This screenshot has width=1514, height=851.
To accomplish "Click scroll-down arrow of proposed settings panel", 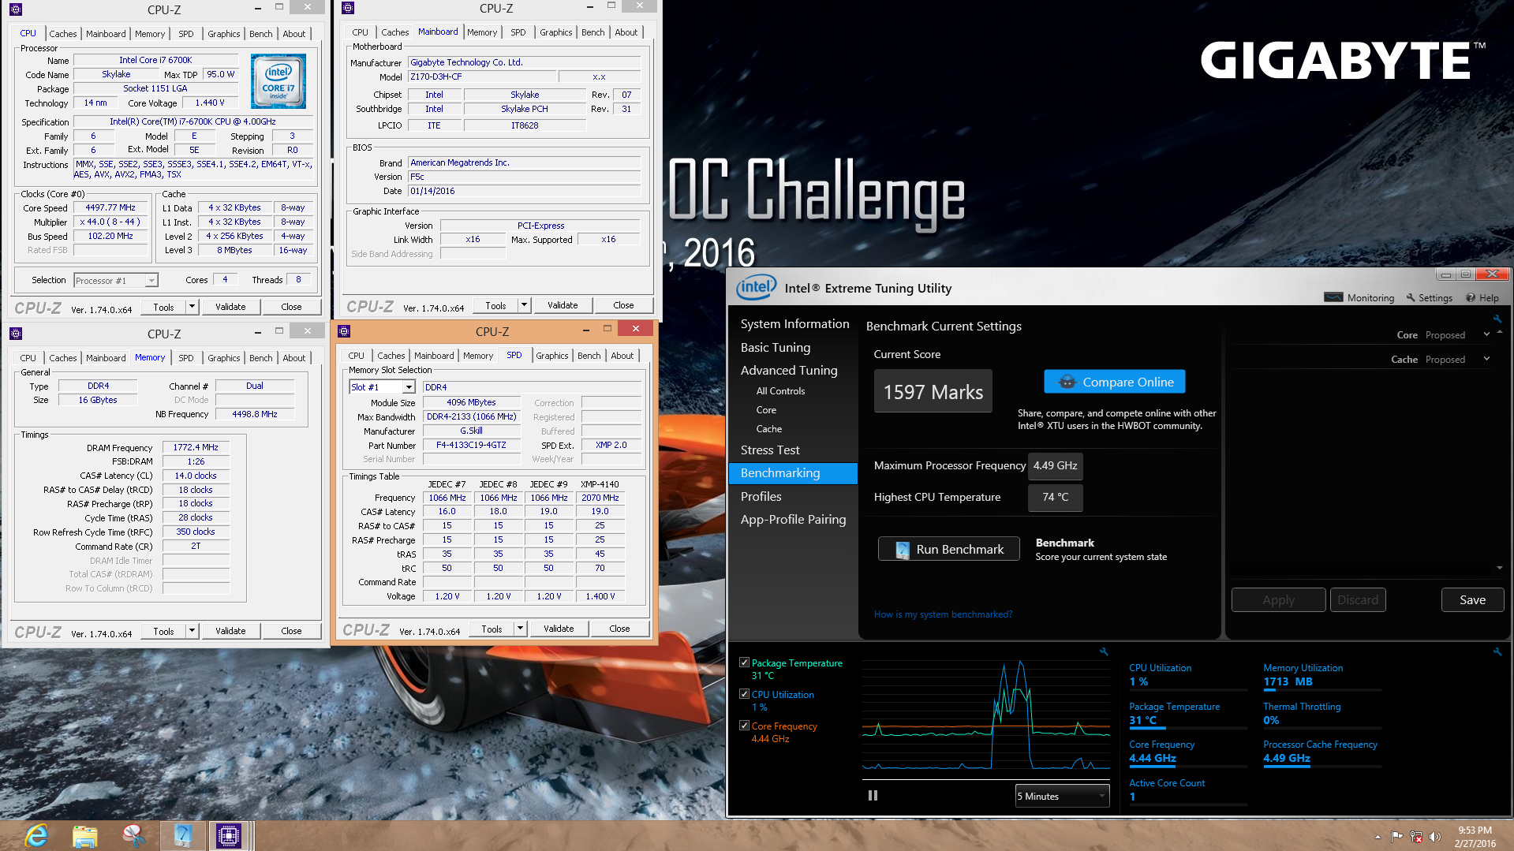I will [1500, 568].
